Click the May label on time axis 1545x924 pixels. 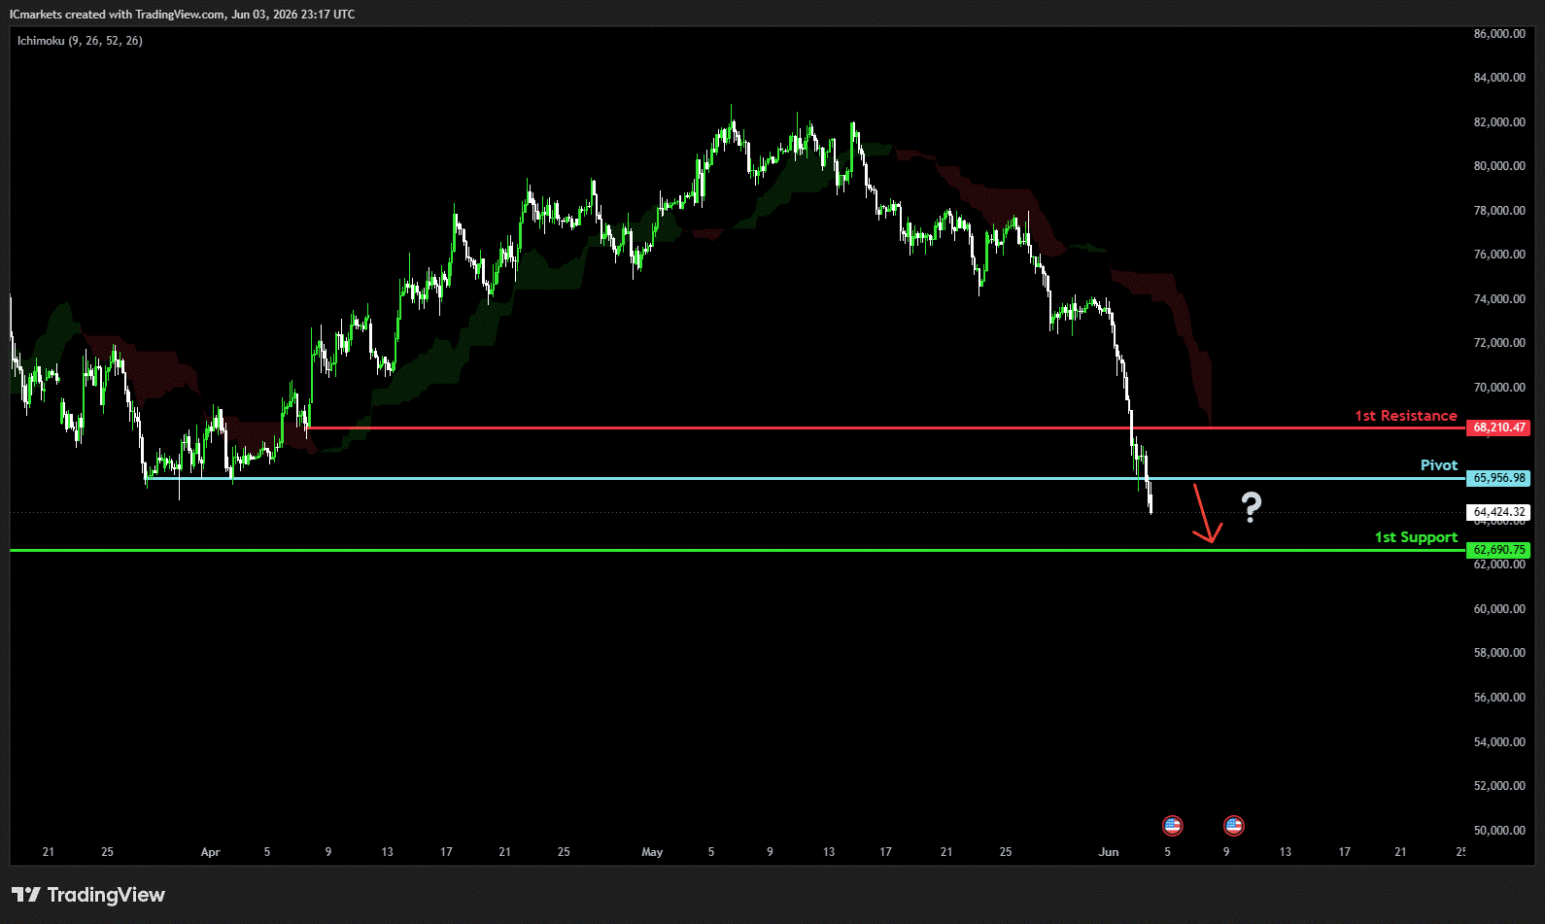[x=652, y=852]
